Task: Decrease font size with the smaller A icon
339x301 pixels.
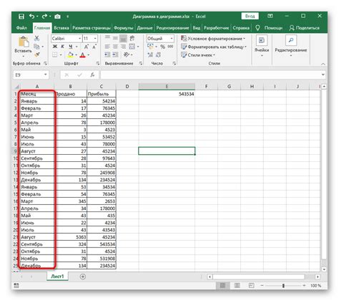Action: [x=94, y=47]
